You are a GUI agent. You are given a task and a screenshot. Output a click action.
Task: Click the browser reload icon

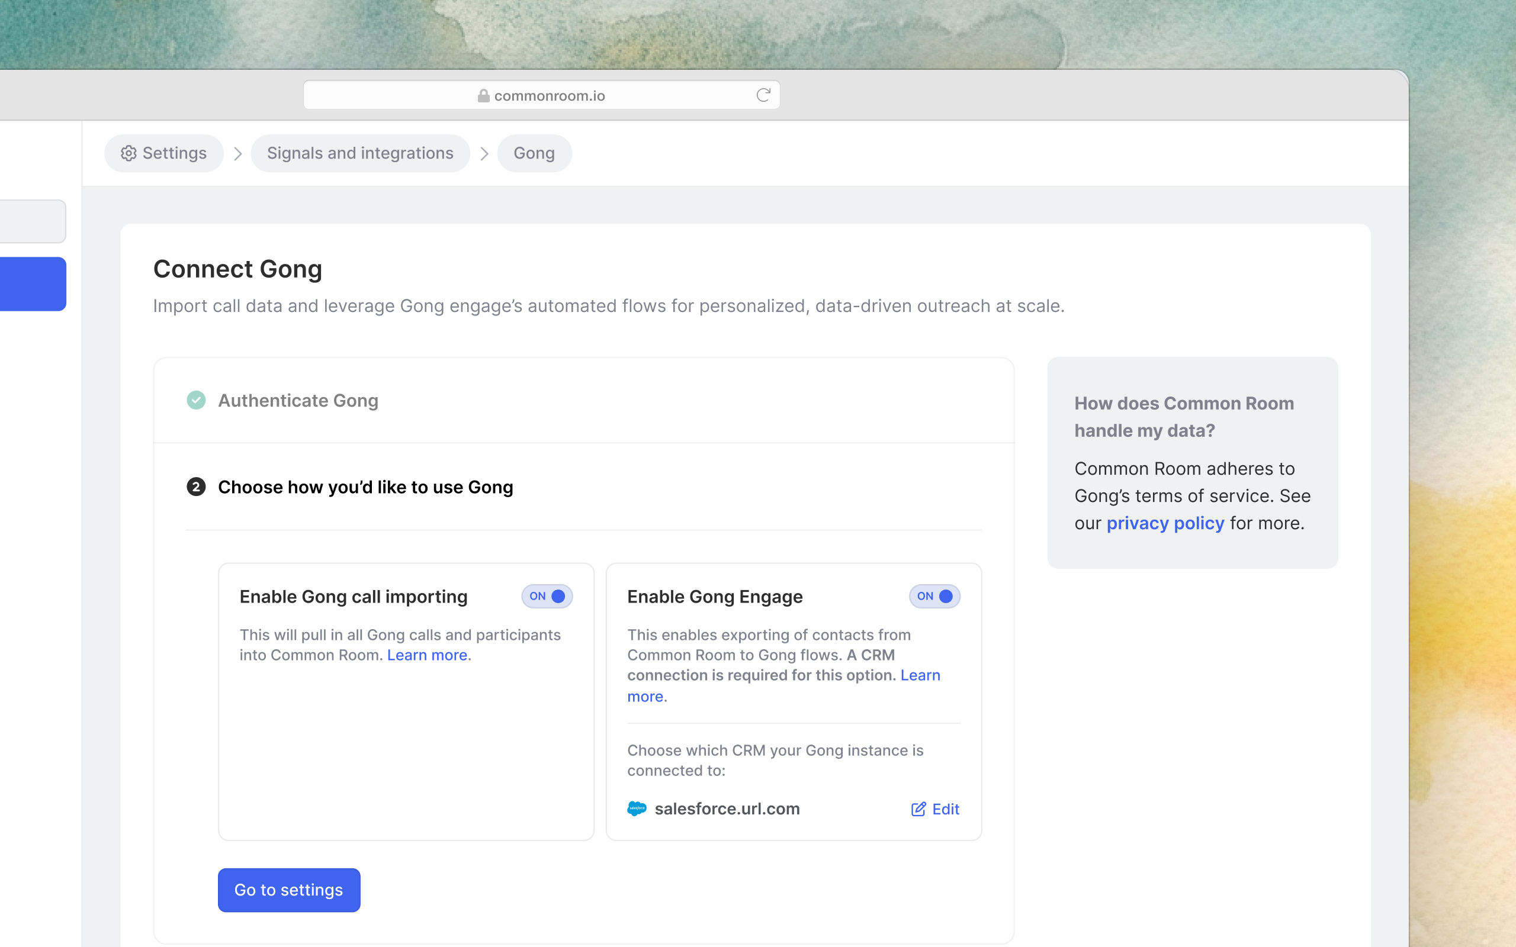(x=762, y=95)
